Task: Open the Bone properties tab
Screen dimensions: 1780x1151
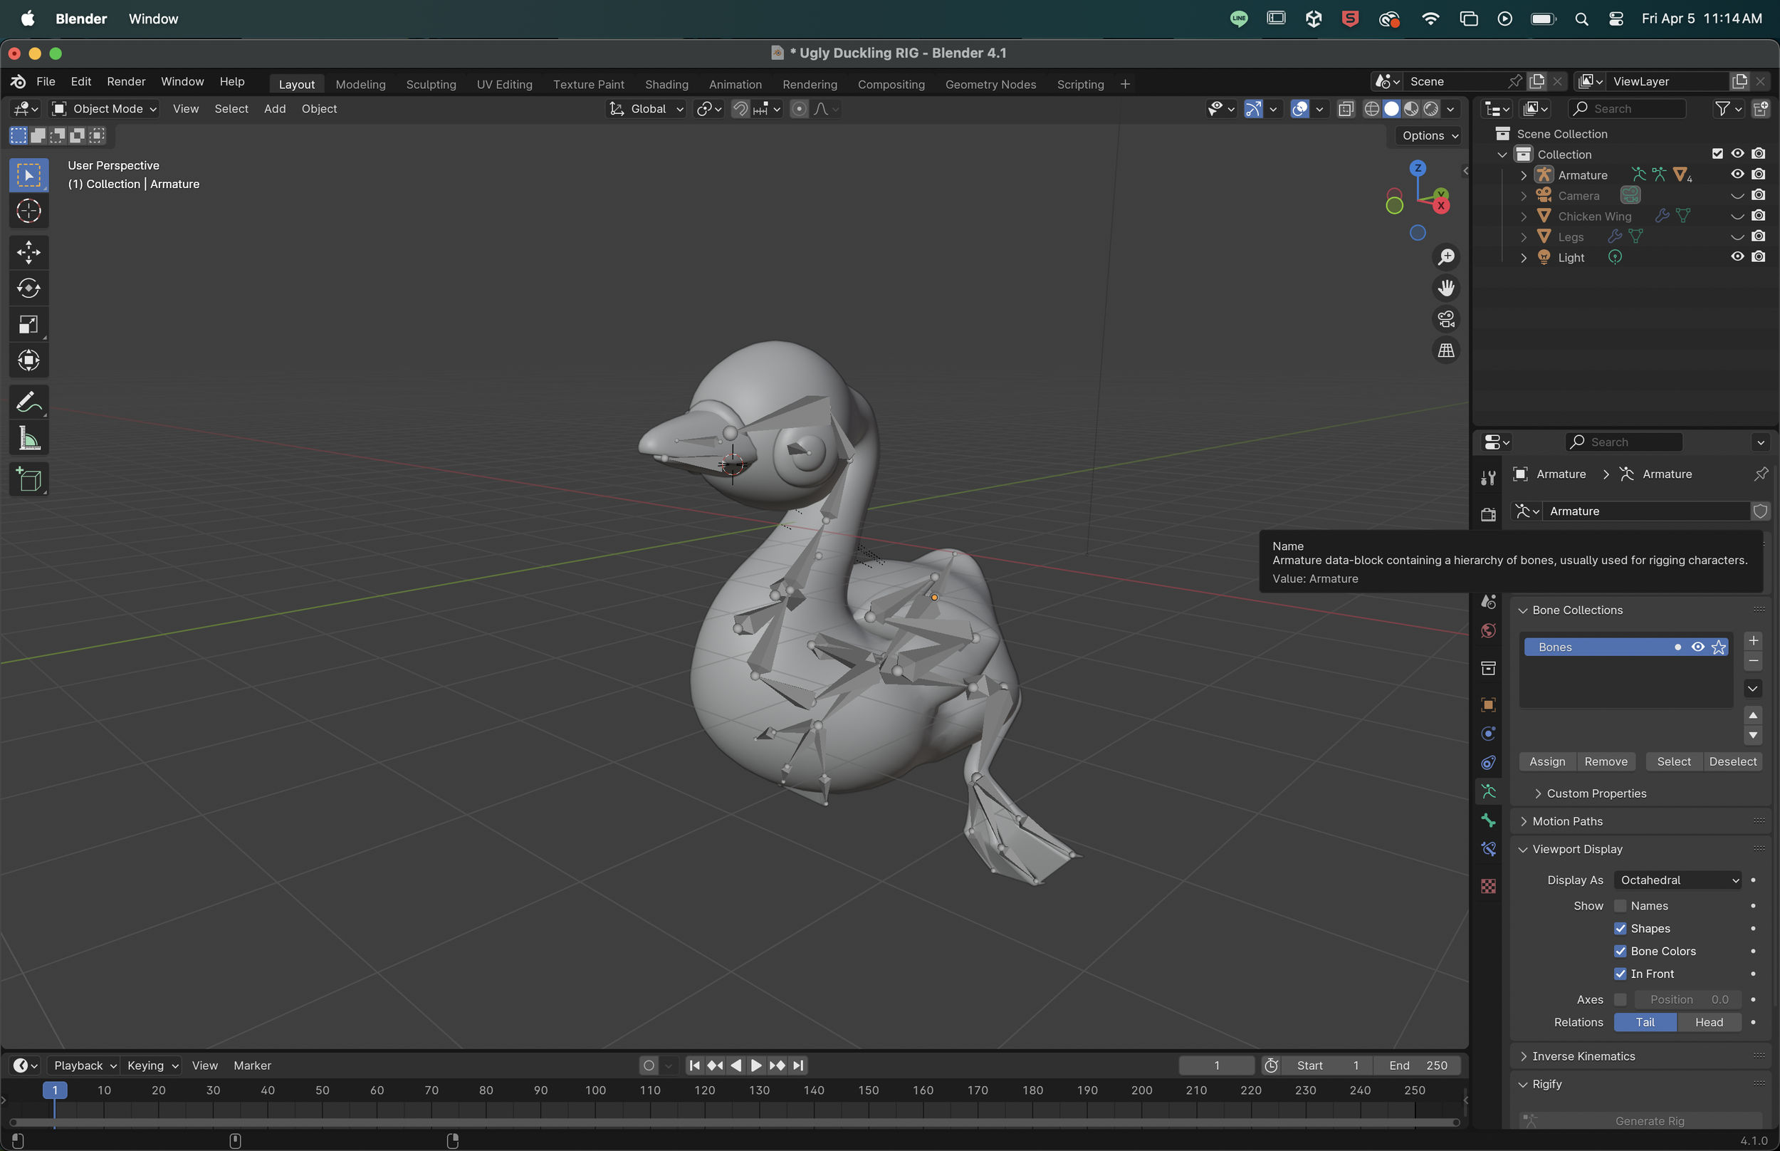Action: pyautogui.click(x=1488, y=821)
